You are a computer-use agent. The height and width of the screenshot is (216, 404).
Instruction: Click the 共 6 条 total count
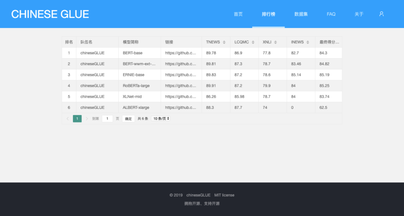[143, 119]
